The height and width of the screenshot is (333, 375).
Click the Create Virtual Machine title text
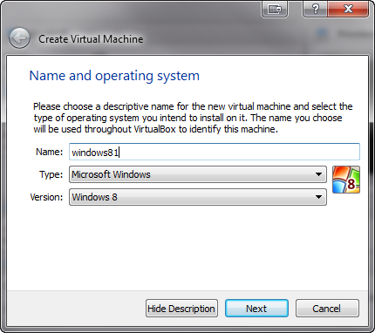91,39
